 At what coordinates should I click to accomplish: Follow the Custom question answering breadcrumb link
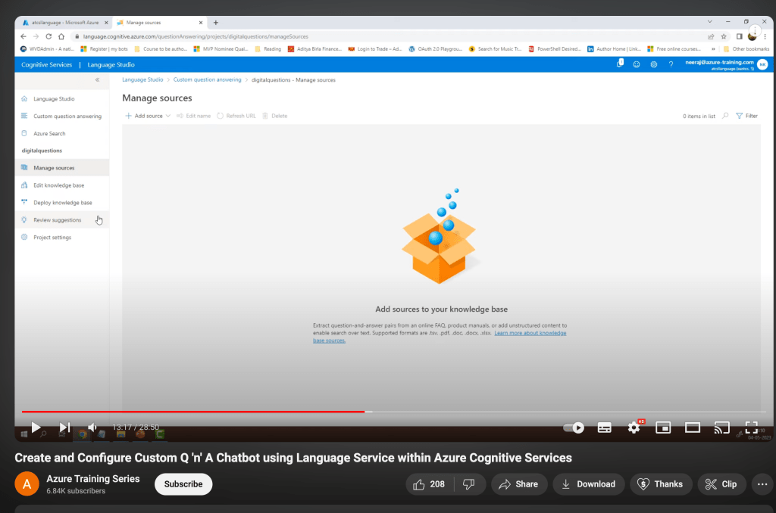tap(208, 79)
